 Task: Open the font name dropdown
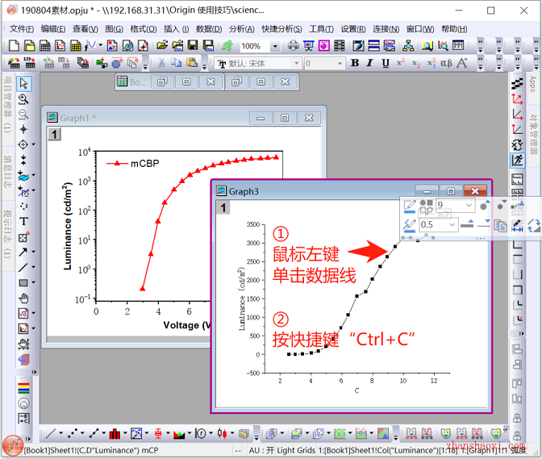(296, 63)
